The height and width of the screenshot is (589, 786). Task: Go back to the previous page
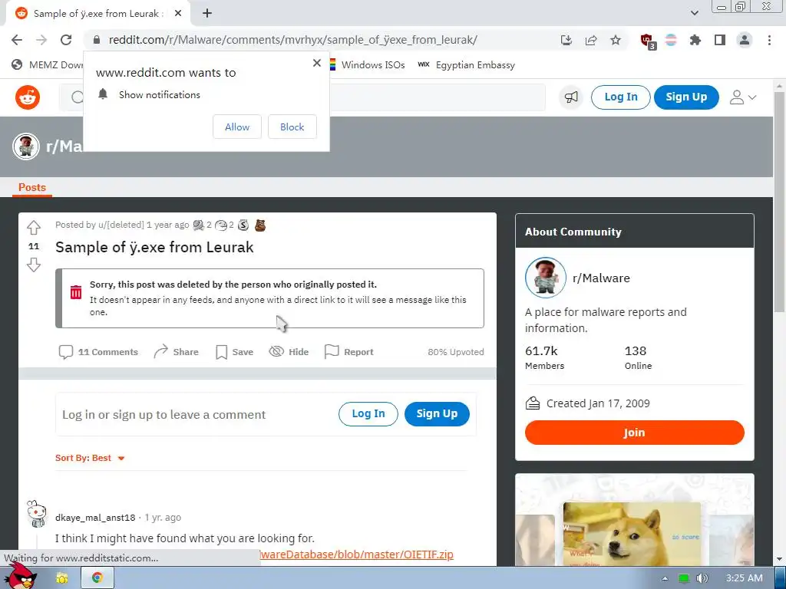tap(17, 40)
